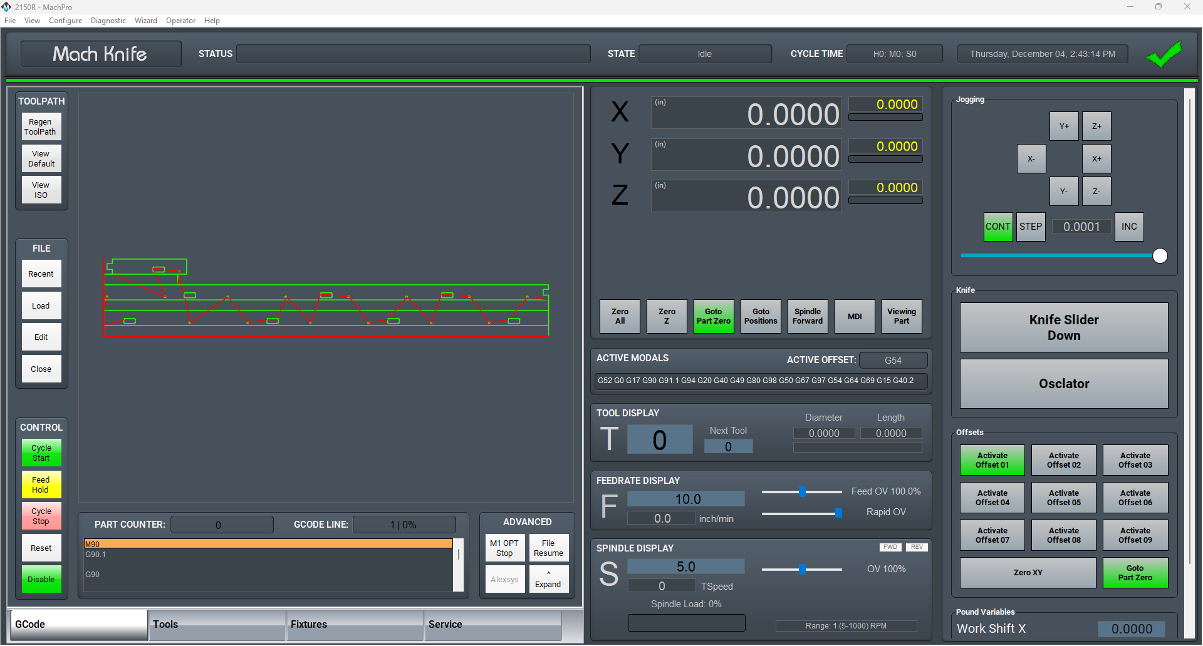
Task: Click the Knife Slider Down button
Action: (x=1063, y=327)
